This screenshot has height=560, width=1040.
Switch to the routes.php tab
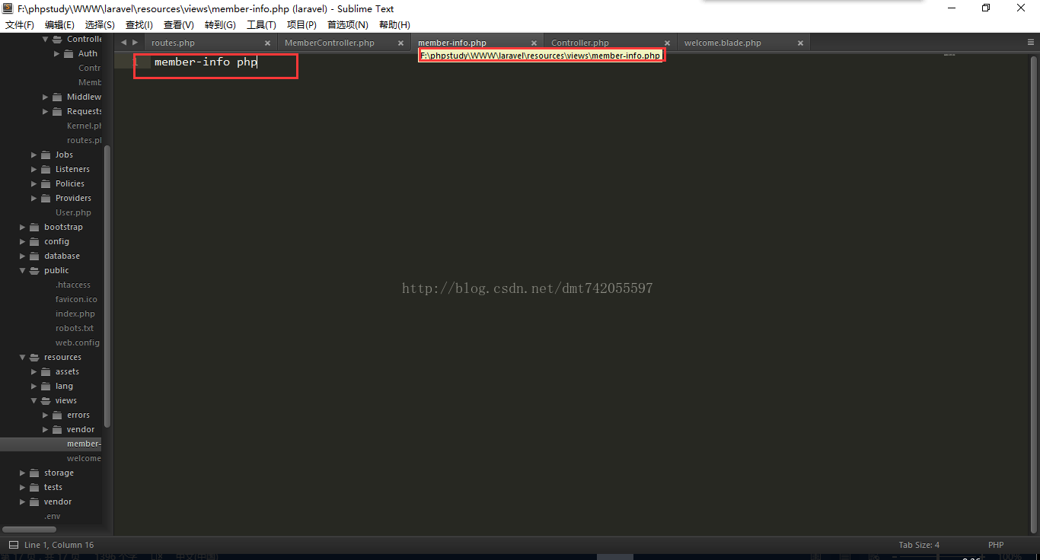coord(173,43)
